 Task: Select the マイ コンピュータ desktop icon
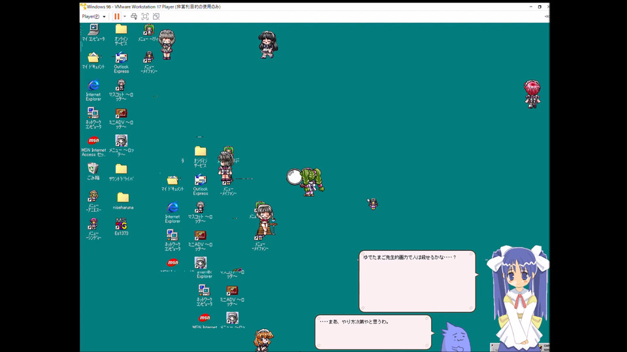tap(93, 33)
